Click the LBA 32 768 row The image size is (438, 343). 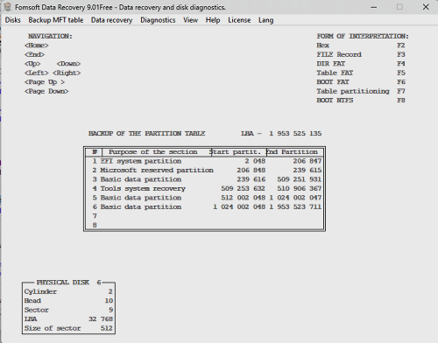(68, 319)
